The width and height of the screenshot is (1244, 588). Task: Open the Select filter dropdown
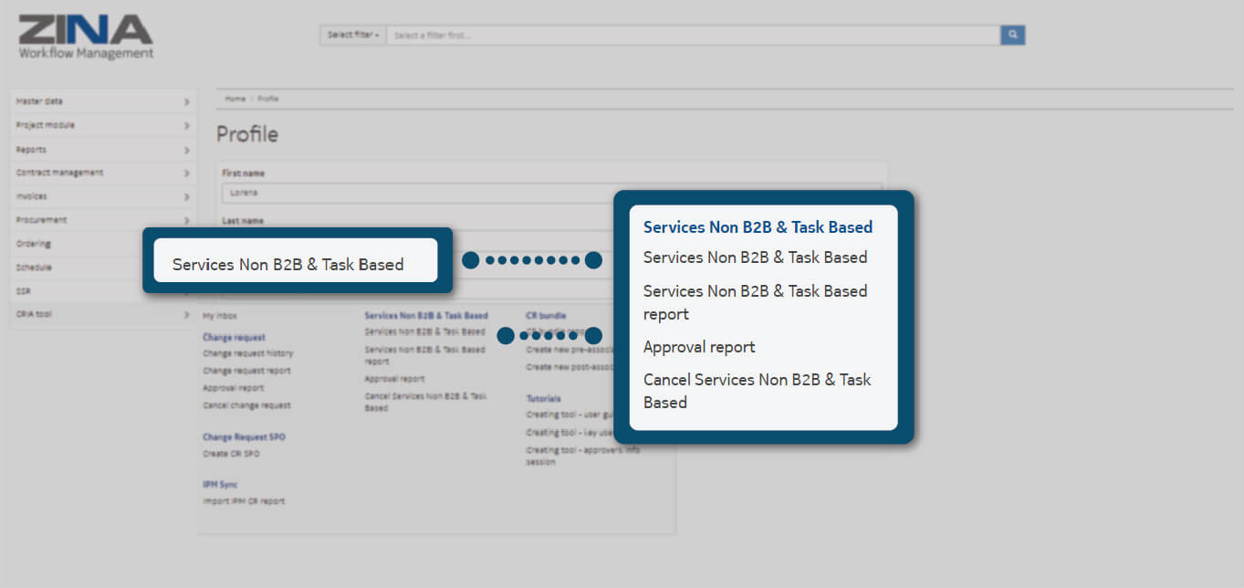click(352, 35)
